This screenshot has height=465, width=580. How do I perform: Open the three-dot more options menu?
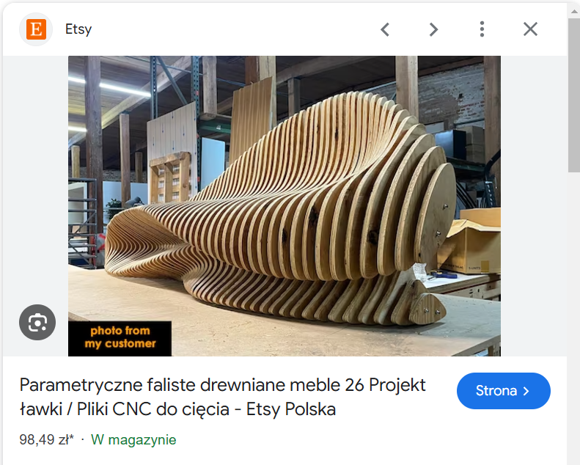pyautogui.click(x=482, y=29)
